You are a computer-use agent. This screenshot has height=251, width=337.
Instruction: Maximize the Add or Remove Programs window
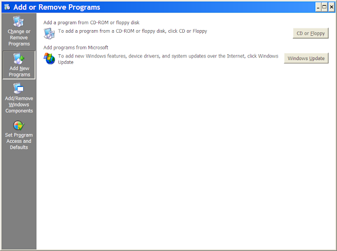point(324,7)
